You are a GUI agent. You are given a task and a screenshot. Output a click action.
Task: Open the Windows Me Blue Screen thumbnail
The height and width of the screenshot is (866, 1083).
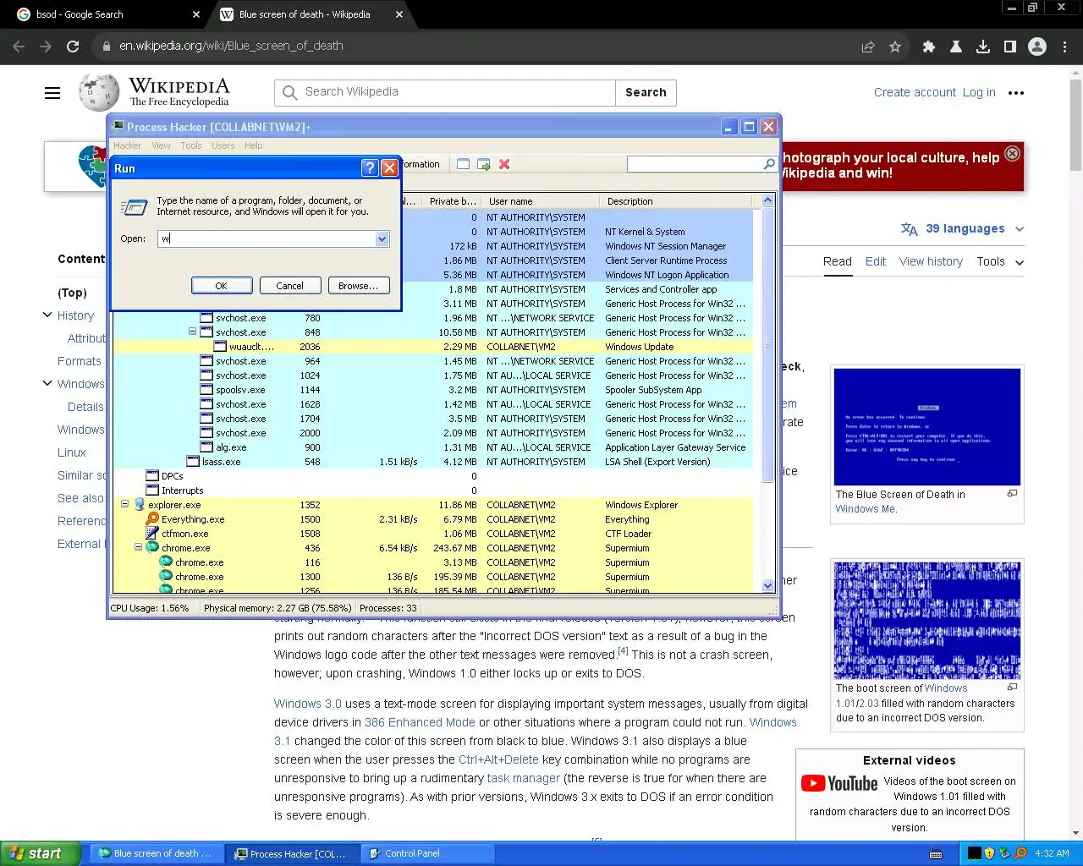[926, 426]
